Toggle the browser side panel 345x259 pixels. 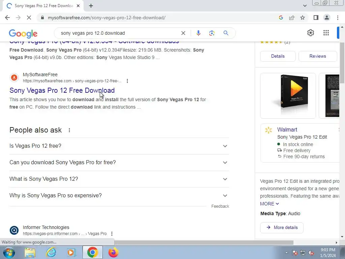[316, 18]
